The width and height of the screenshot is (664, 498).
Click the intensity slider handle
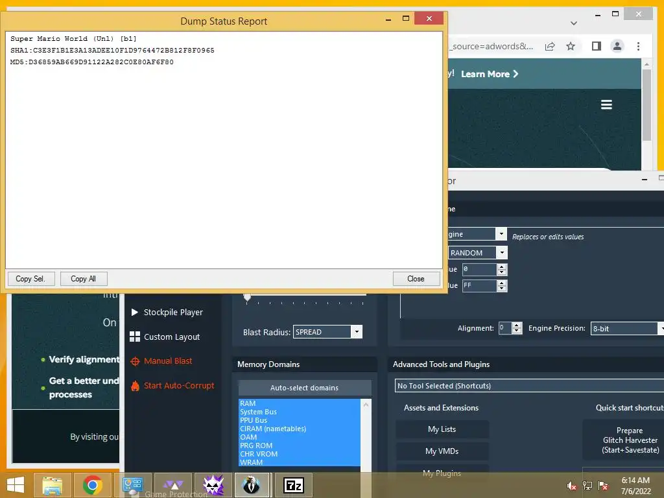(247, 297)
